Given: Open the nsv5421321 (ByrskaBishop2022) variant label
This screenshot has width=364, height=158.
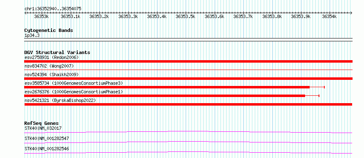Looking at the screenshot, I should coord(60,100).
